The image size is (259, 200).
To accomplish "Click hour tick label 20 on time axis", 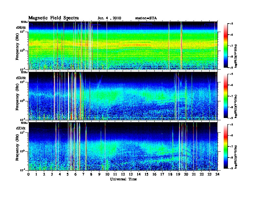I will click(186, 174).
